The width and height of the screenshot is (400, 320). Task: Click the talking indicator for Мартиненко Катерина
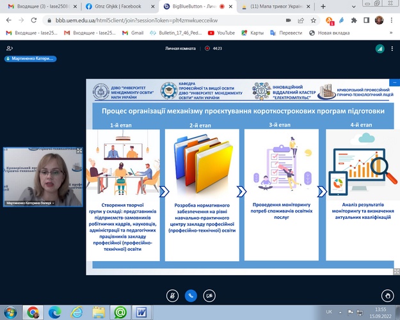click(30, 59)
